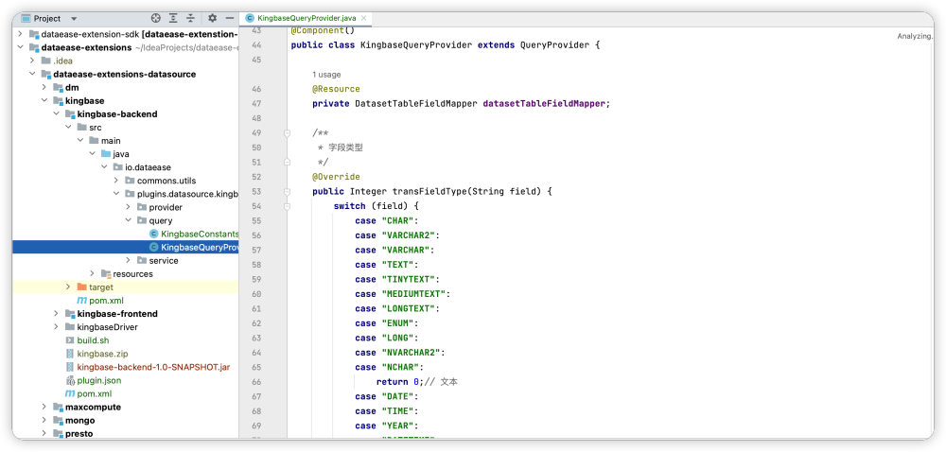The image size is (946, 452).
Task: Click the Expand All icon in Project panel
Action: [174, 19]
